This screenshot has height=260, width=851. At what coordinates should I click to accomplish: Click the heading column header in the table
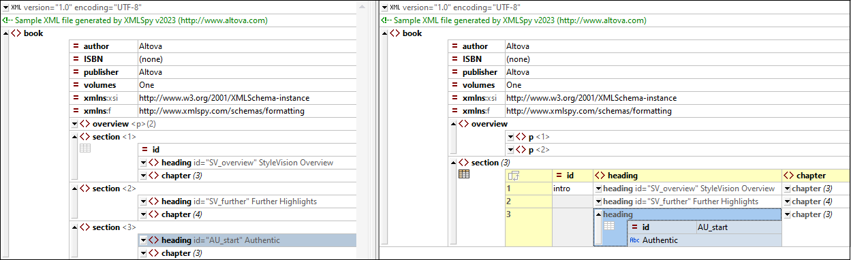click(x=687, y=176)
